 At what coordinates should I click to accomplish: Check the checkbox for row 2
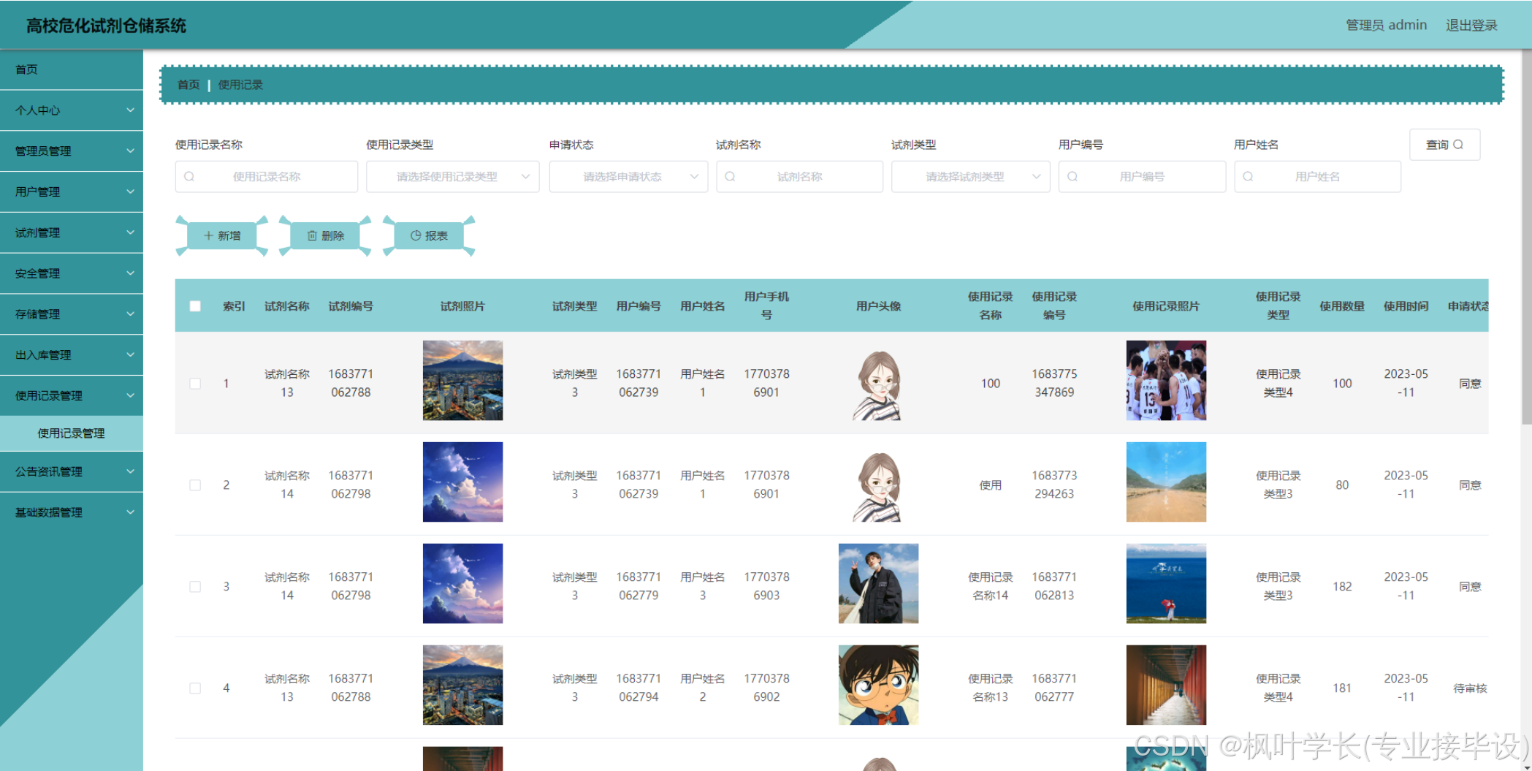click(x=195, y=485)
